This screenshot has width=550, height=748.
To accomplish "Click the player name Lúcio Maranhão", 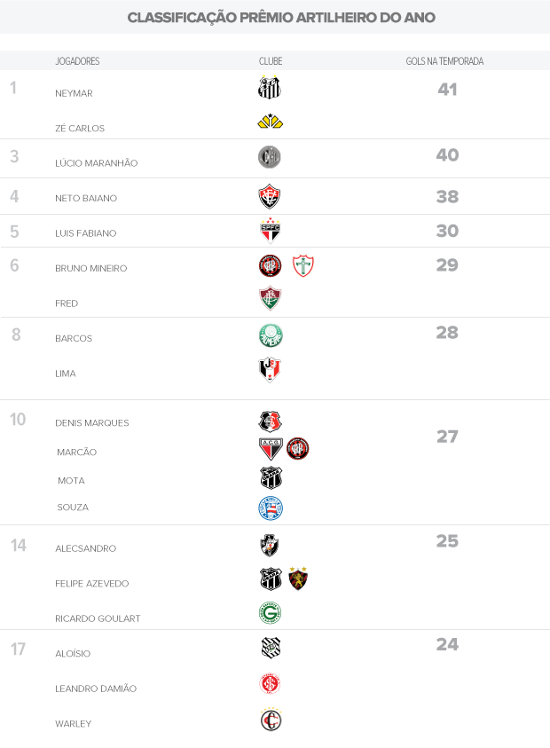I will 96,163.
